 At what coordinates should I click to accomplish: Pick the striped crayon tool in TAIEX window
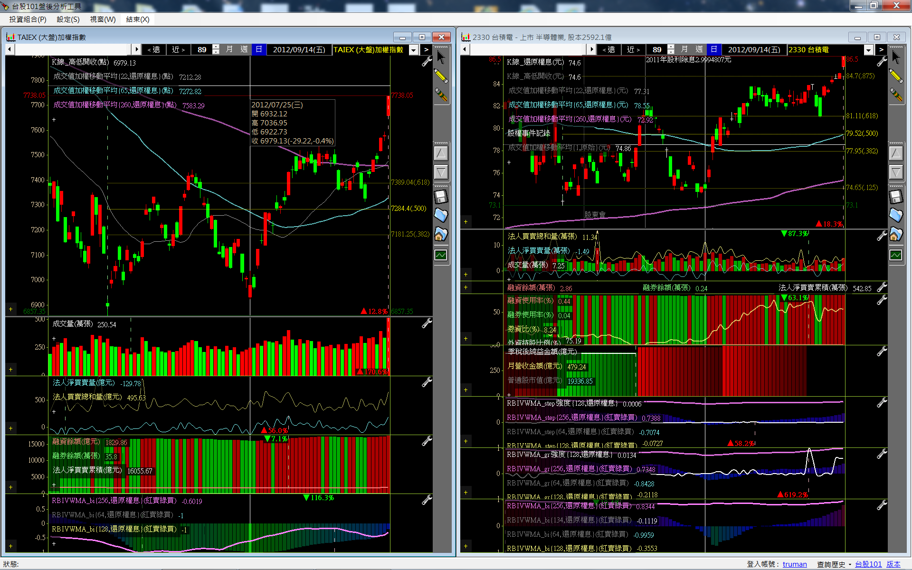(x=441, y=95)
